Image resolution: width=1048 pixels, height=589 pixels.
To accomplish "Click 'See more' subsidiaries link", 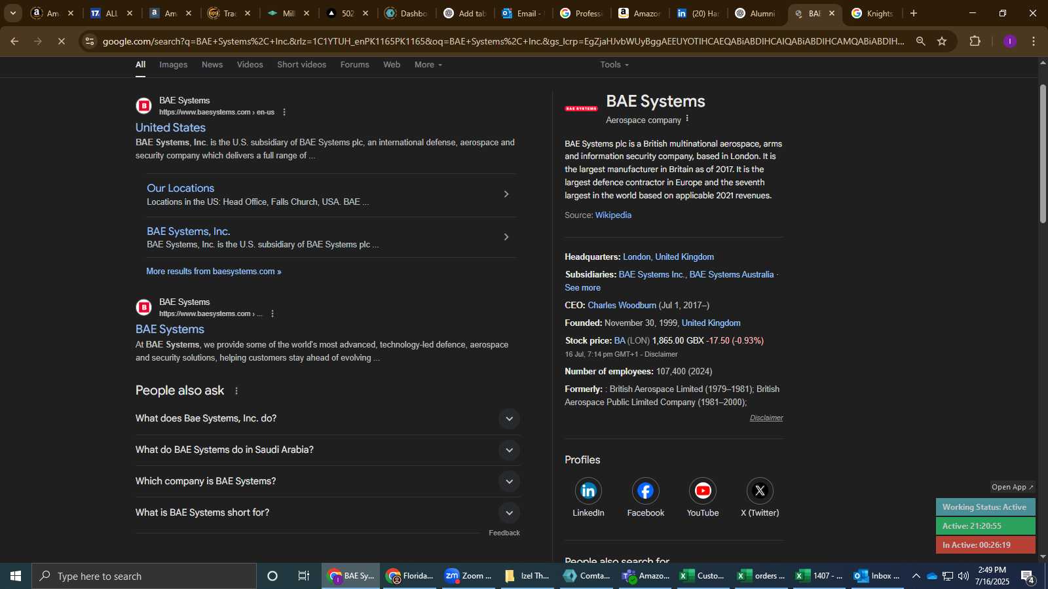I will [582, 288].
